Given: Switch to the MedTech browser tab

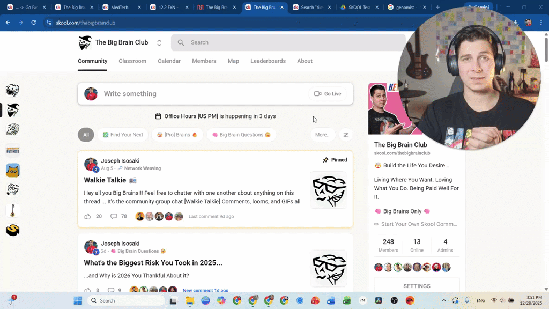Looking at the screenshot, I should point(121,7).
